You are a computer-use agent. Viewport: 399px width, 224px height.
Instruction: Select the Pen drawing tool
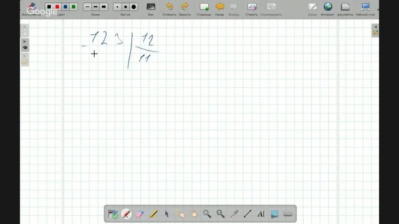click(x=126, y=214)
